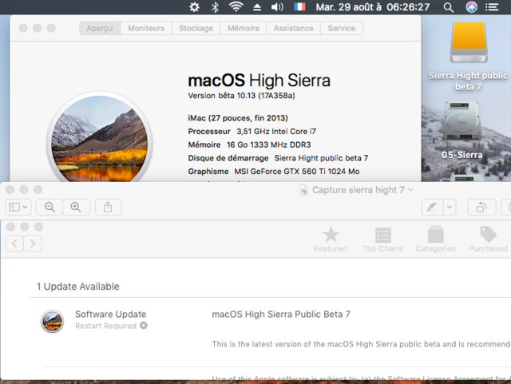Image resolution: width=511 pixels, height=384 pixels.
Task: Open Spotlight search magnifier
Action: [x=449, y=7]
